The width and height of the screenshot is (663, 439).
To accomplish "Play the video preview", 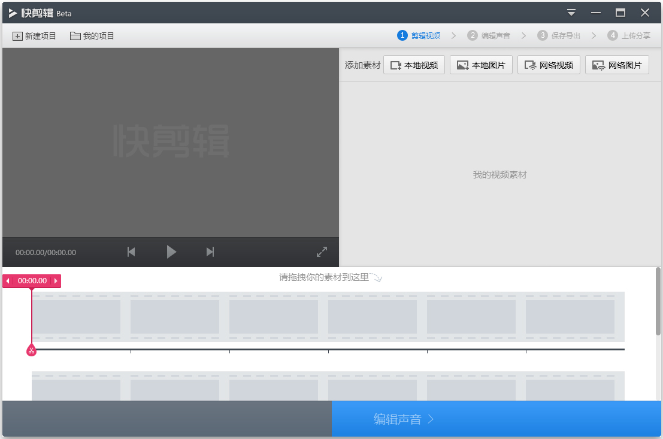I will (171, 252).
